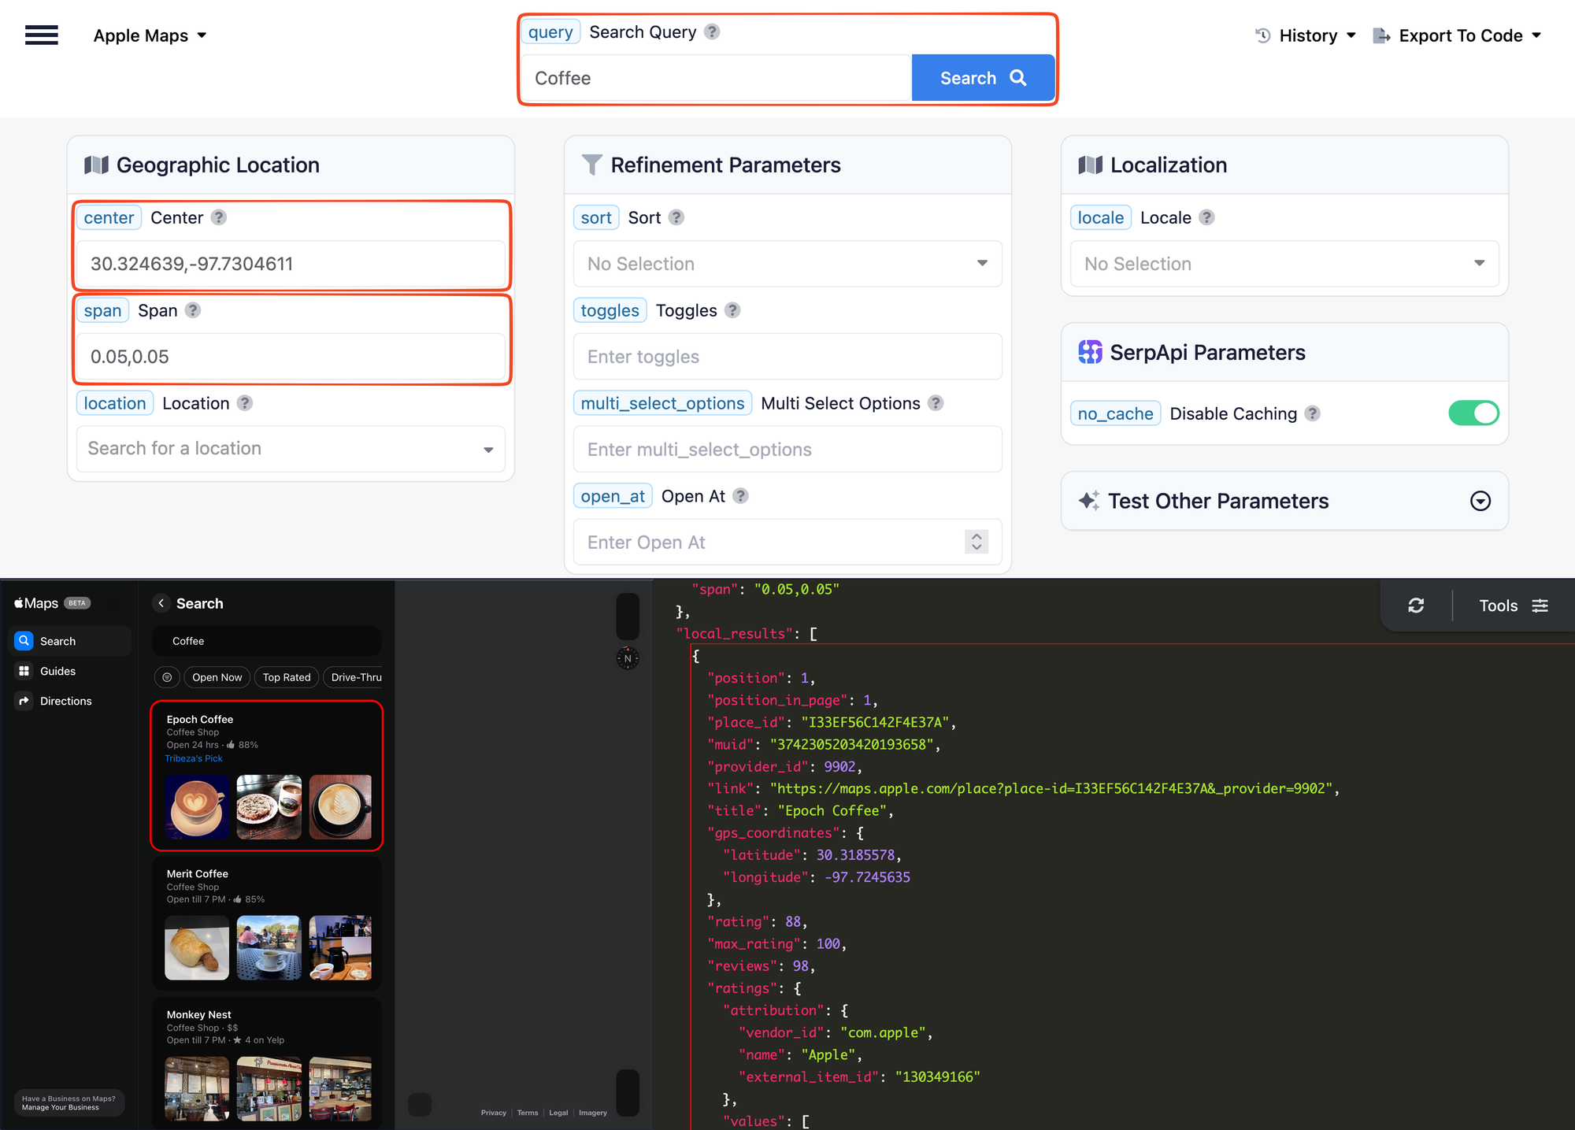The width and height of the screenshot is (1575, 1130).
Task: Select Guides in Maps sidebar
Action: click(69, 671)
